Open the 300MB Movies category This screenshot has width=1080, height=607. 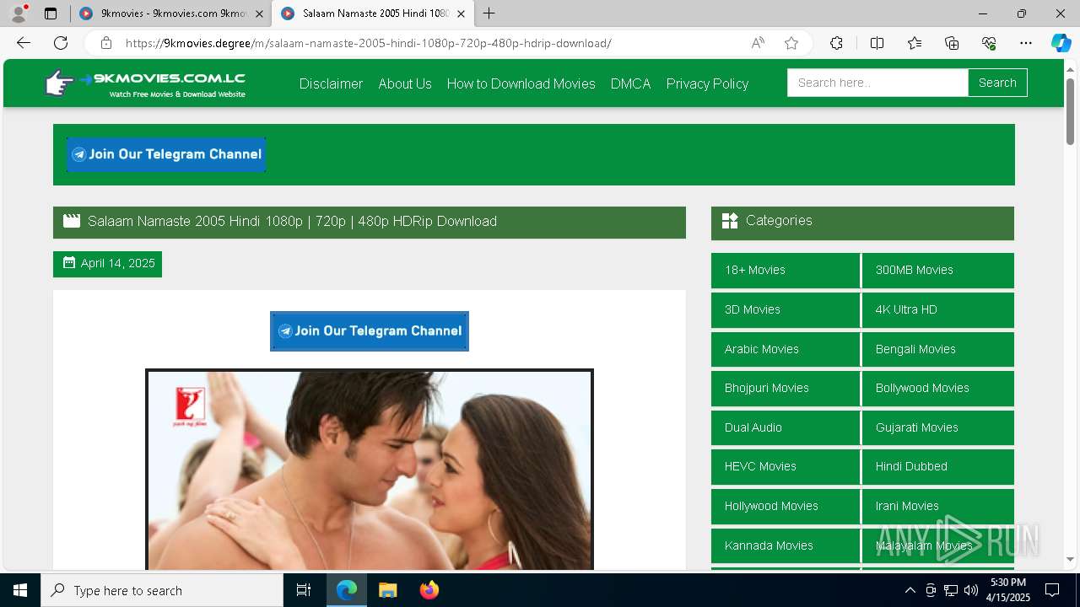click(938, 271)
